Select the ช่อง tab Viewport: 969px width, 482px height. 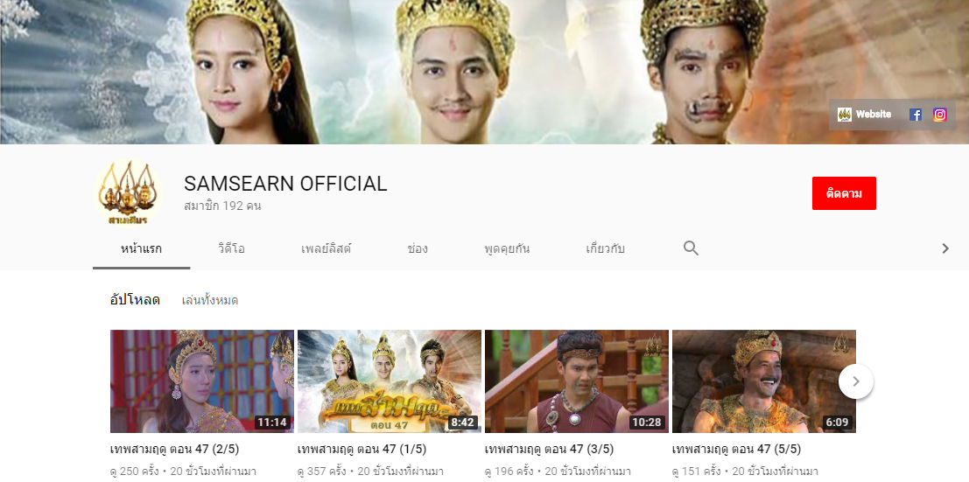click(x=418, y=248)
